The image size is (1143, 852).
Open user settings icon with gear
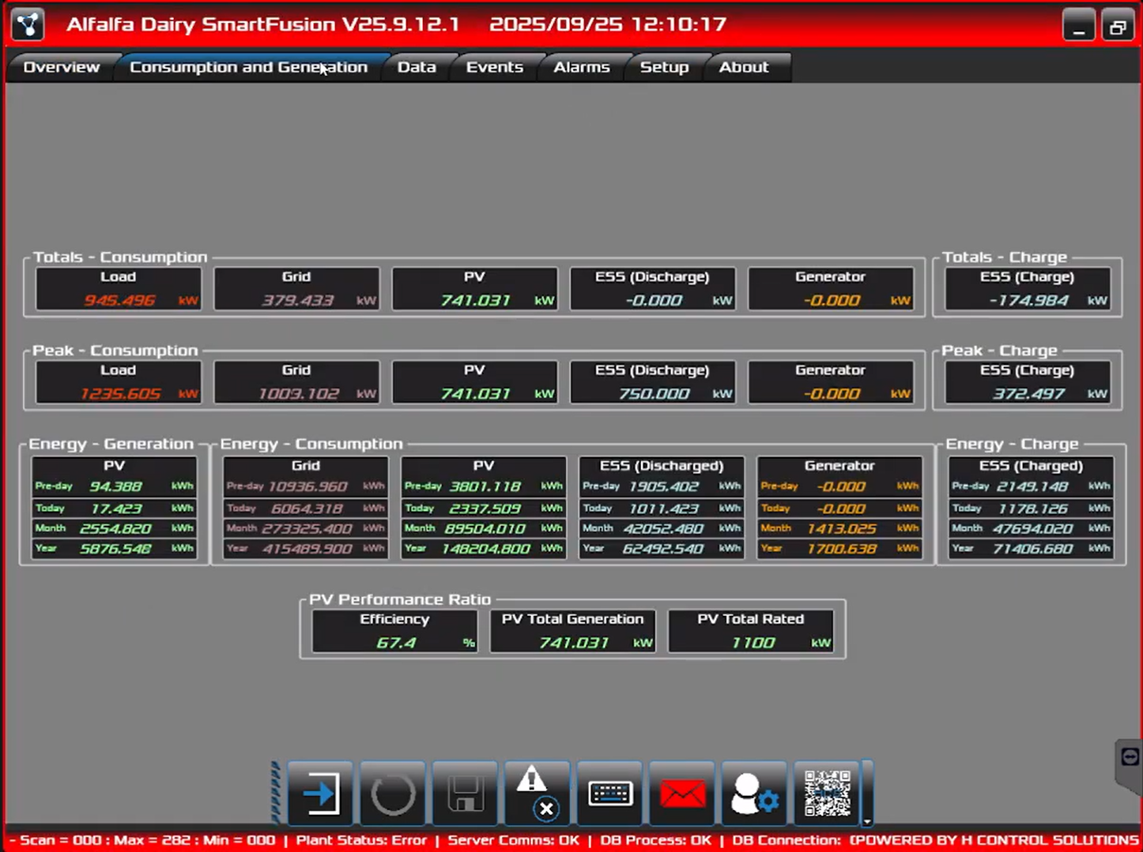(x=754, y=793)
